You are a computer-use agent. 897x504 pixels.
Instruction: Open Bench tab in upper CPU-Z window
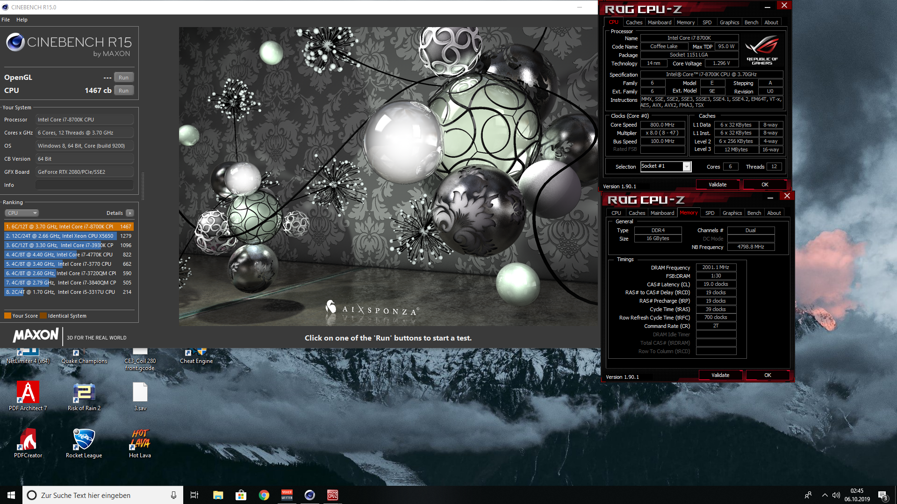[x=752, y=22]
